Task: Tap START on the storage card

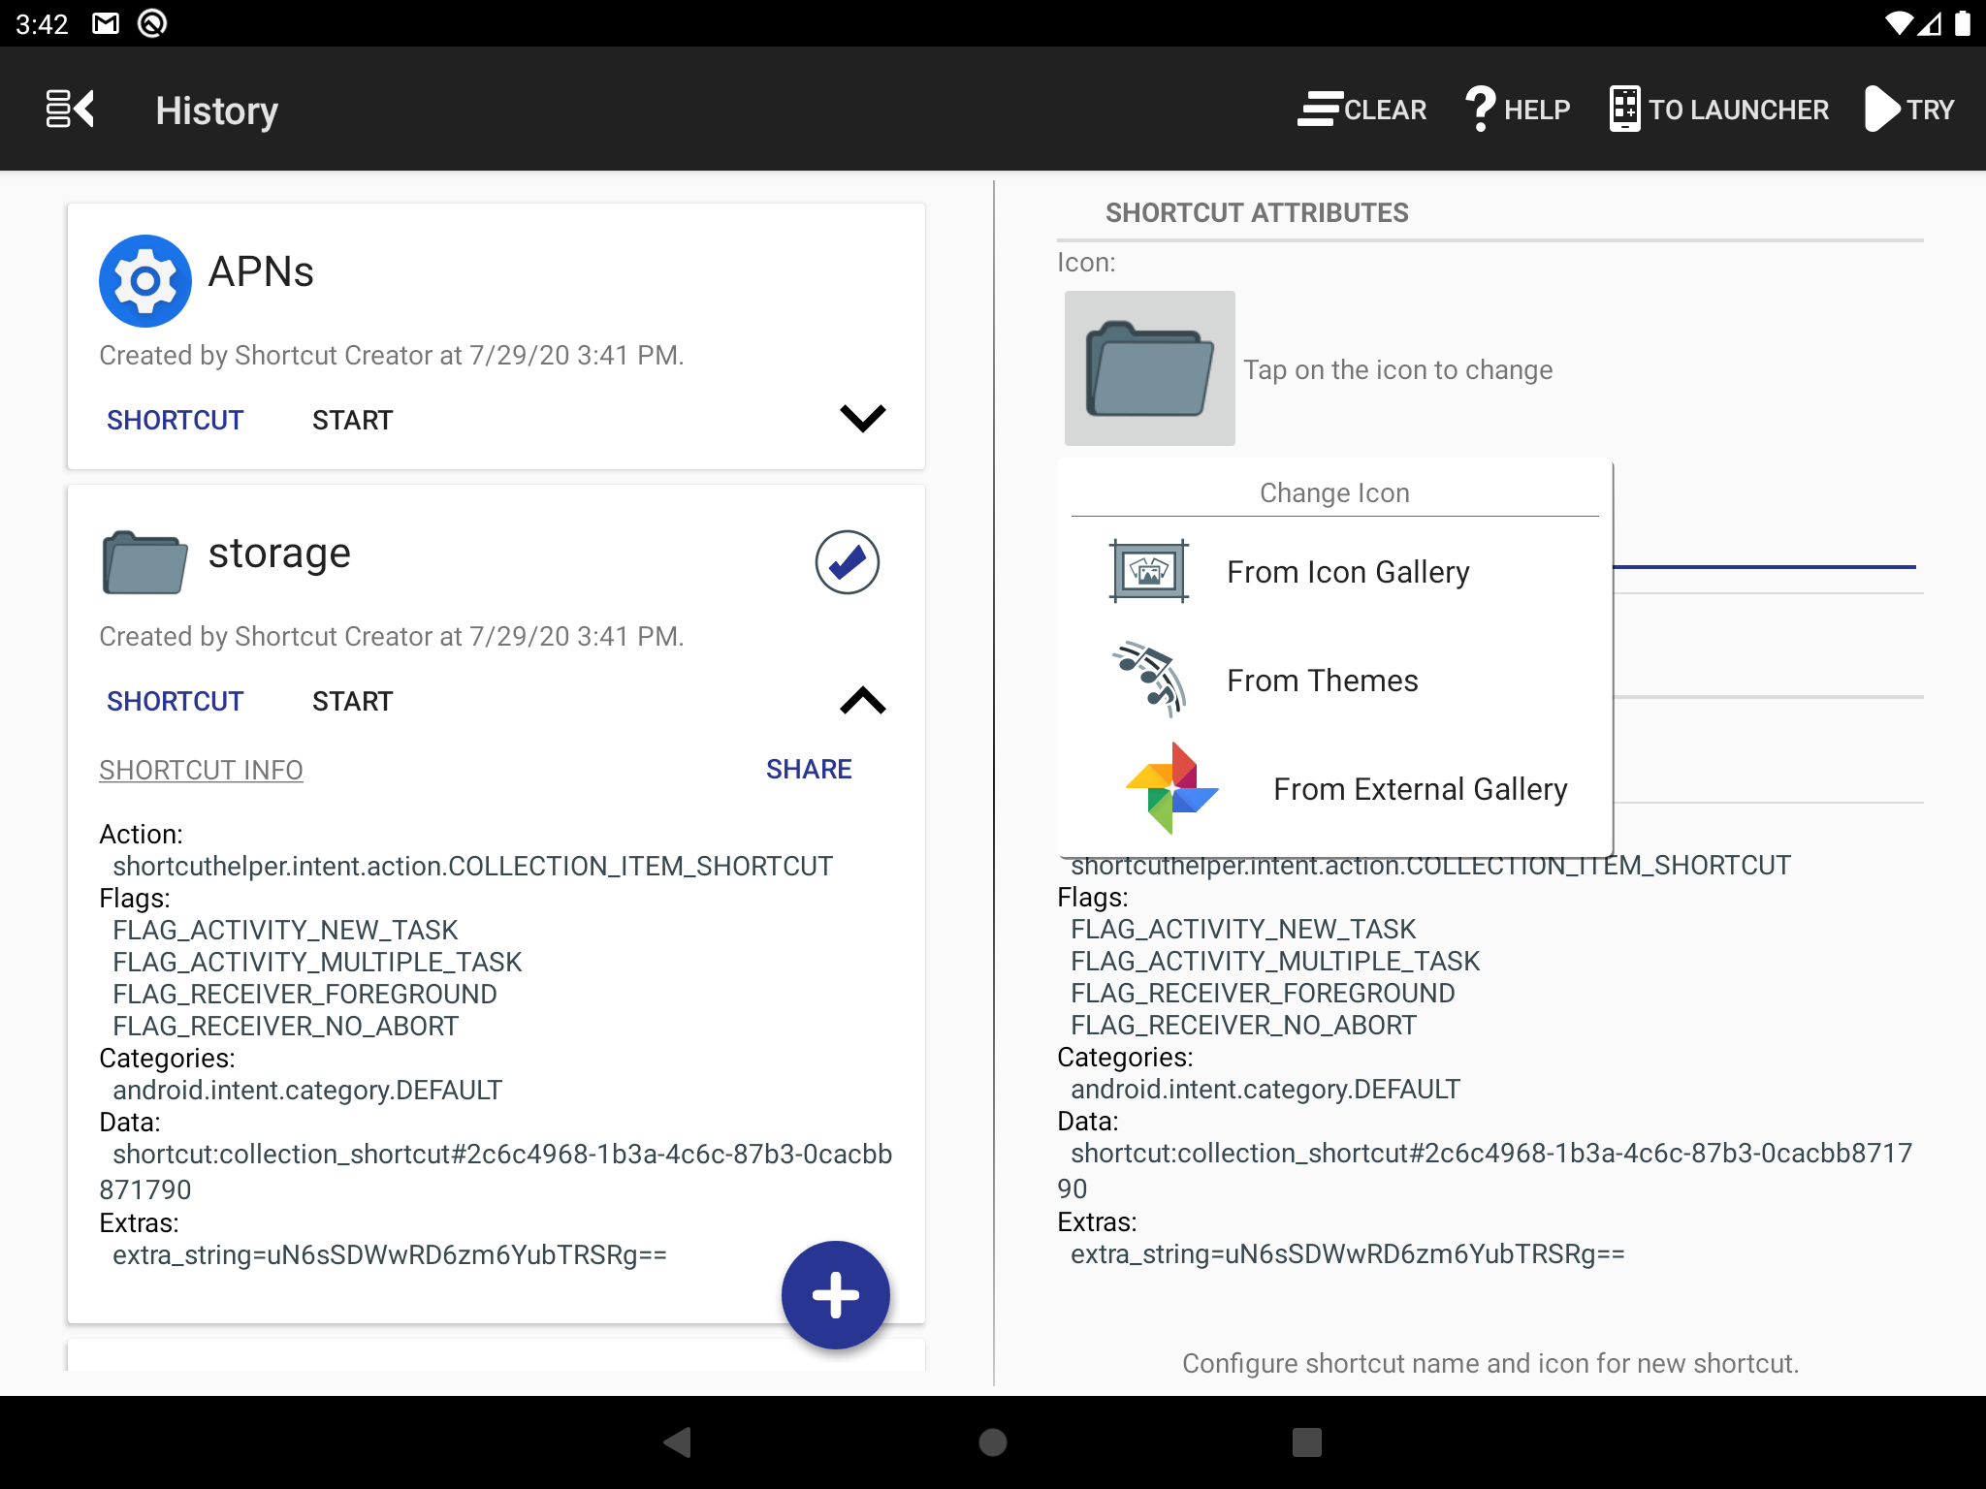Action: [352, 701]
